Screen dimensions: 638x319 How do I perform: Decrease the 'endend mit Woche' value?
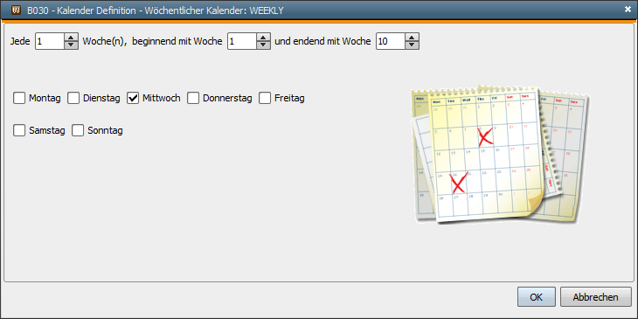point(412,45)
